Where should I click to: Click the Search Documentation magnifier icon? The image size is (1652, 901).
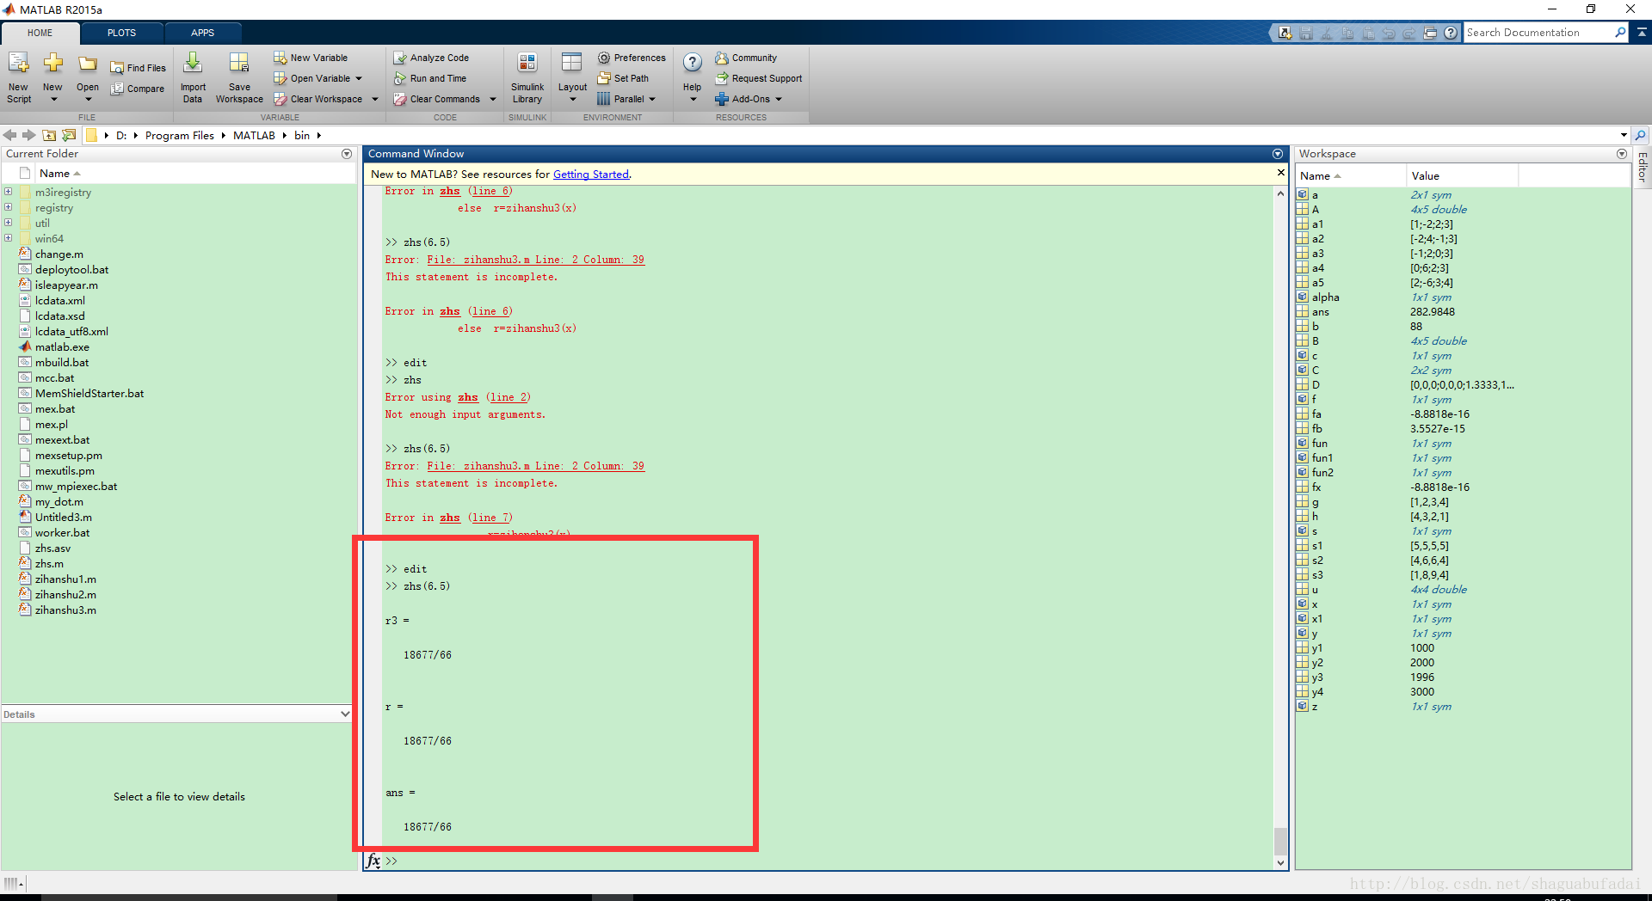point(1620,33)
